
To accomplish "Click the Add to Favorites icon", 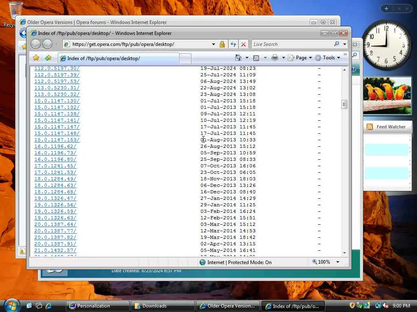I will (x=48, y=58).
